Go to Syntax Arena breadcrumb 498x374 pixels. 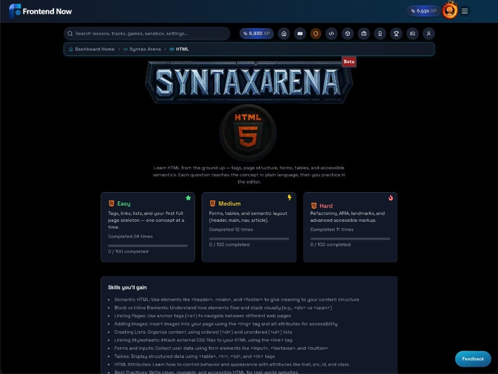[x=142, y=49]
